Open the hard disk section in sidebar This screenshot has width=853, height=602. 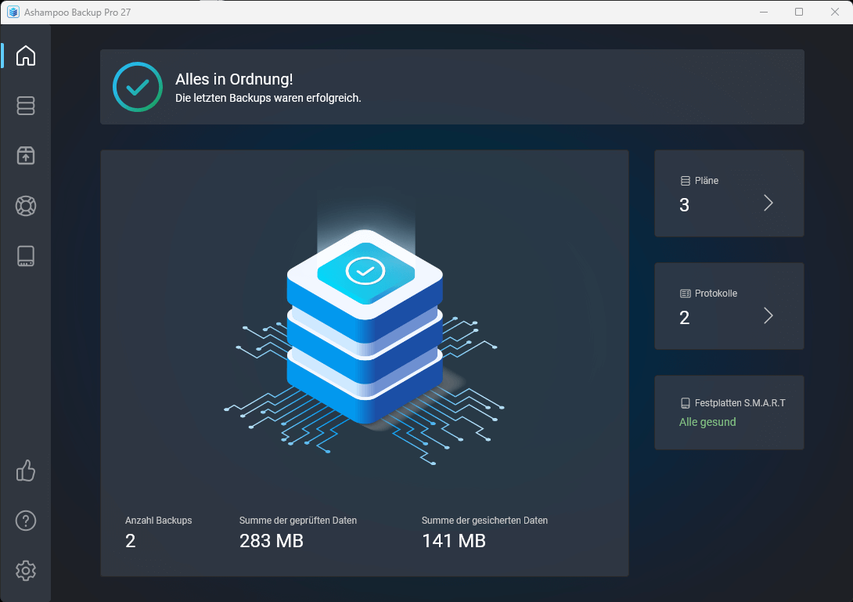click(26, 256)
